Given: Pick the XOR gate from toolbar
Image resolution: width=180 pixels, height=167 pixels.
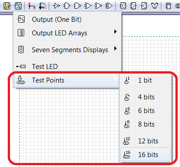Looking at the screenshot, I should click(109, 6).
